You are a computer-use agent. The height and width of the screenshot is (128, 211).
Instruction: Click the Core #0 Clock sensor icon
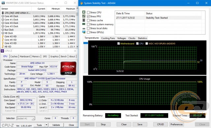(3, 16)
